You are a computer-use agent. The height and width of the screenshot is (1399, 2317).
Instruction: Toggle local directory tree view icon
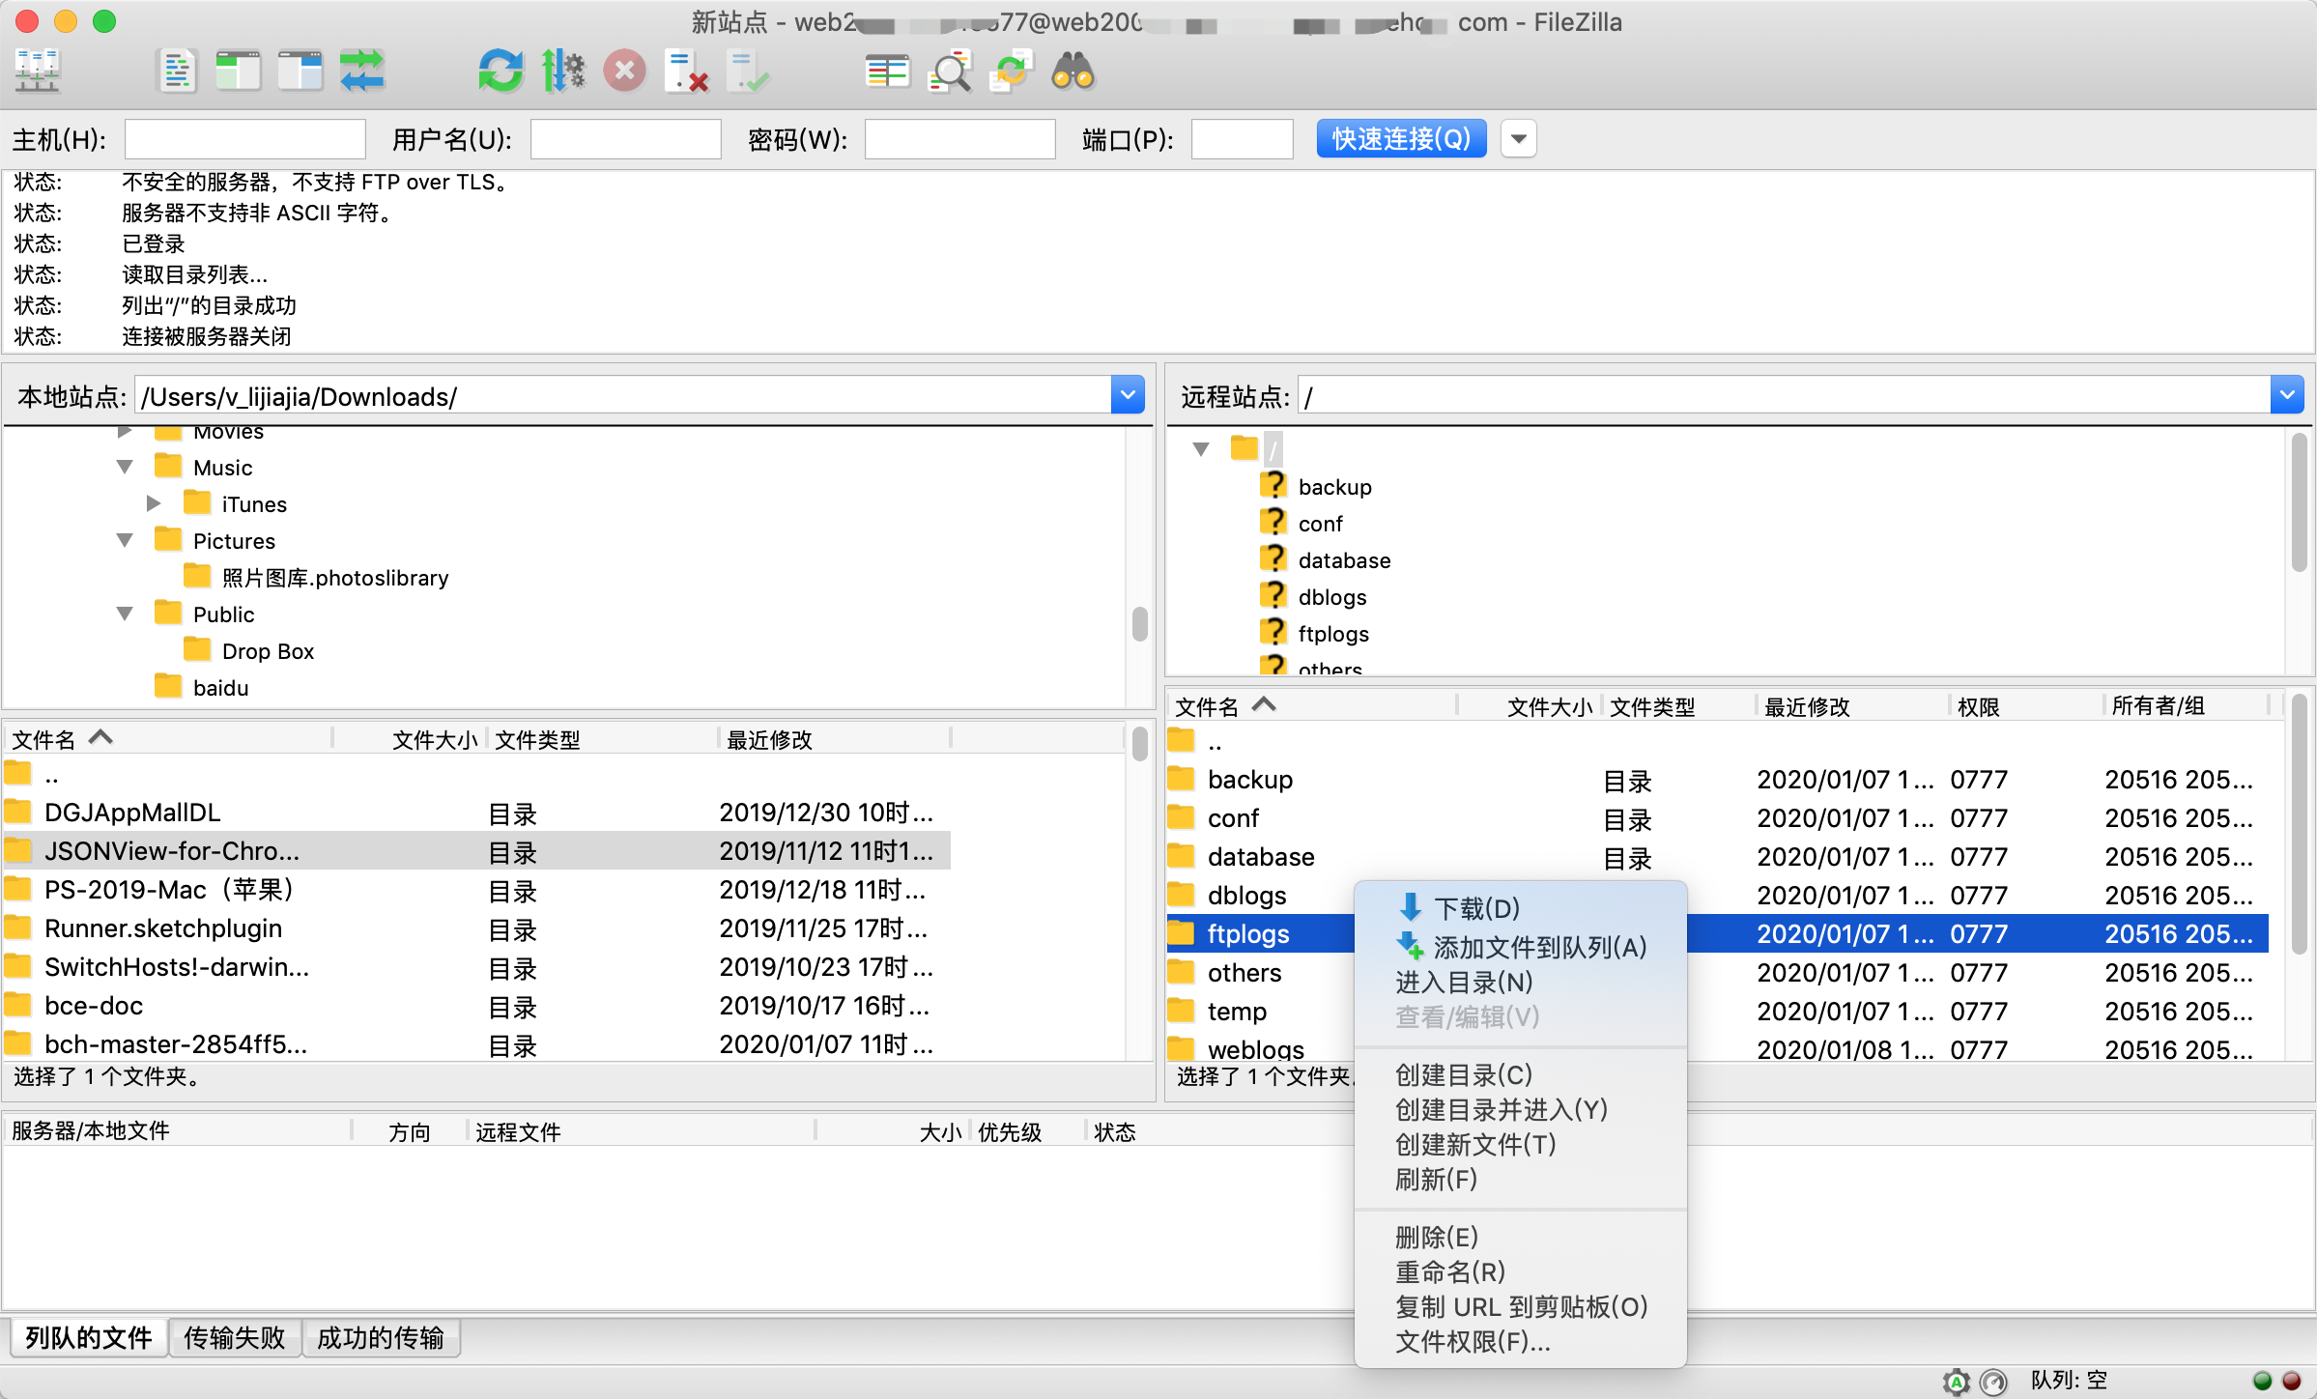click(x=239, y=71)
